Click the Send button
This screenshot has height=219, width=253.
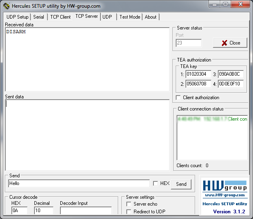click(x=181, y=184)
